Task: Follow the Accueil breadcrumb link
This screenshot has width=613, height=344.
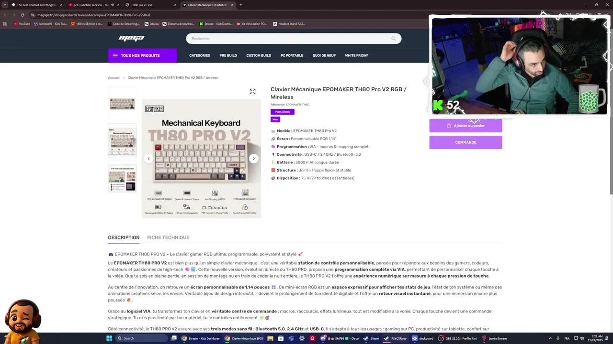Action: [x=114, y=77]
